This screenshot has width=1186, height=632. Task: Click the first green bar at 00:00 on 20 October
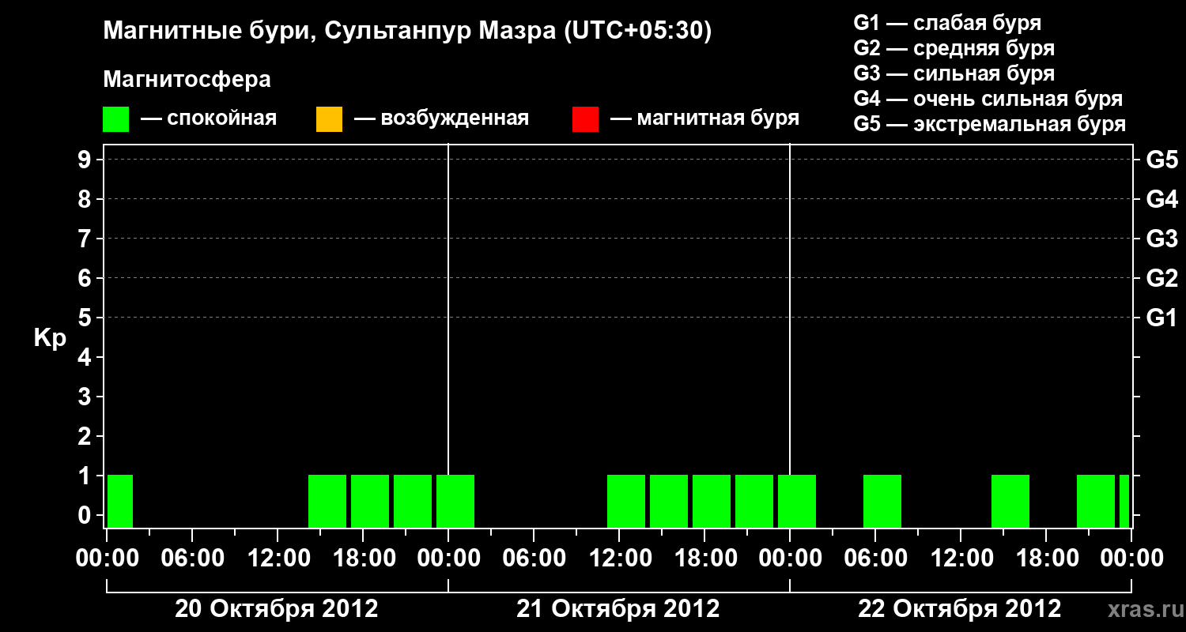pos(120,501)
